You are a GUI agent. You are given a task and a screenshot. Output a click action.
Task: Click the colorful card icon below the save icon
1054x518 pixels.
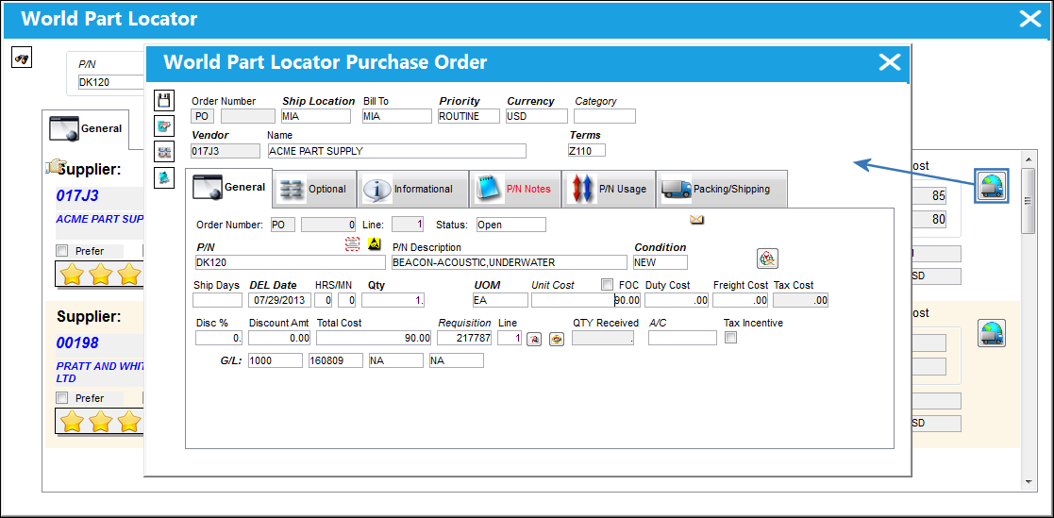pyautogui.click(x=163, y=125)
